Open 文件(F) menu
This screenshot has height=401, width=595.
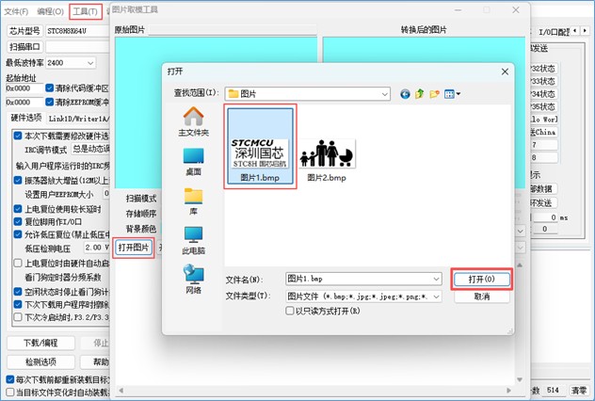click(x=16, y=11)
